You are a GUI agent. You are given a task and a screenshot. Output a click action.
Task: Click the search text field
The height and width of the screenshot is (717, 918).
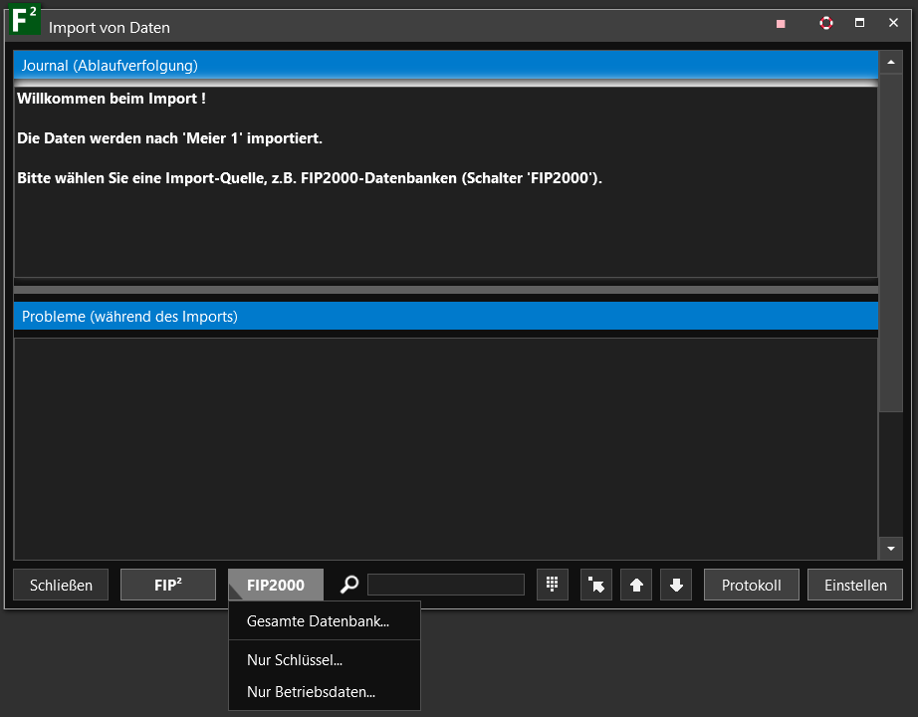pos(445,585)
